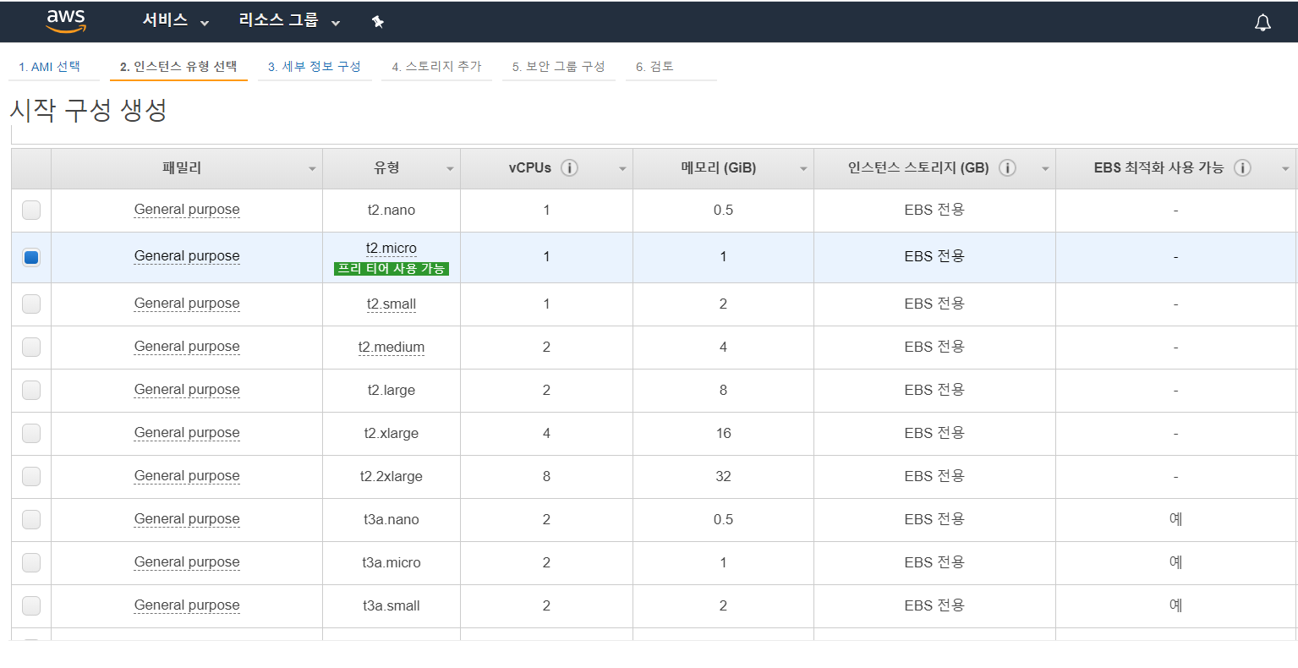This screenshot has height=668, width=1298.
Task: Click memory value 32 in t2.2xlarge row
Action: pyautogui.click(x=723, y=476)
